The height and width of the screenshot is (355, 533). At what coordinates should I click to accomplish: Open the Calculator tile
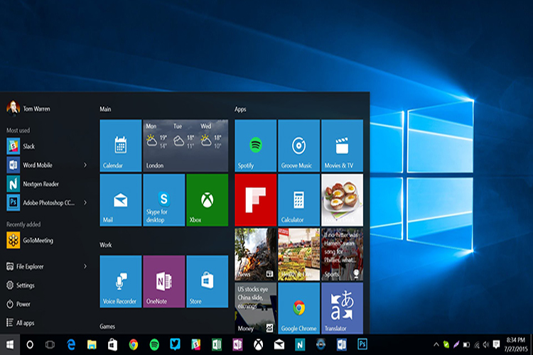pos(298,200)
